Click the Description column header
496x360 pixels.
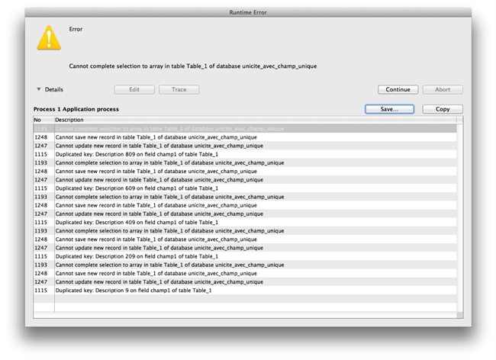tap(252, 120)
